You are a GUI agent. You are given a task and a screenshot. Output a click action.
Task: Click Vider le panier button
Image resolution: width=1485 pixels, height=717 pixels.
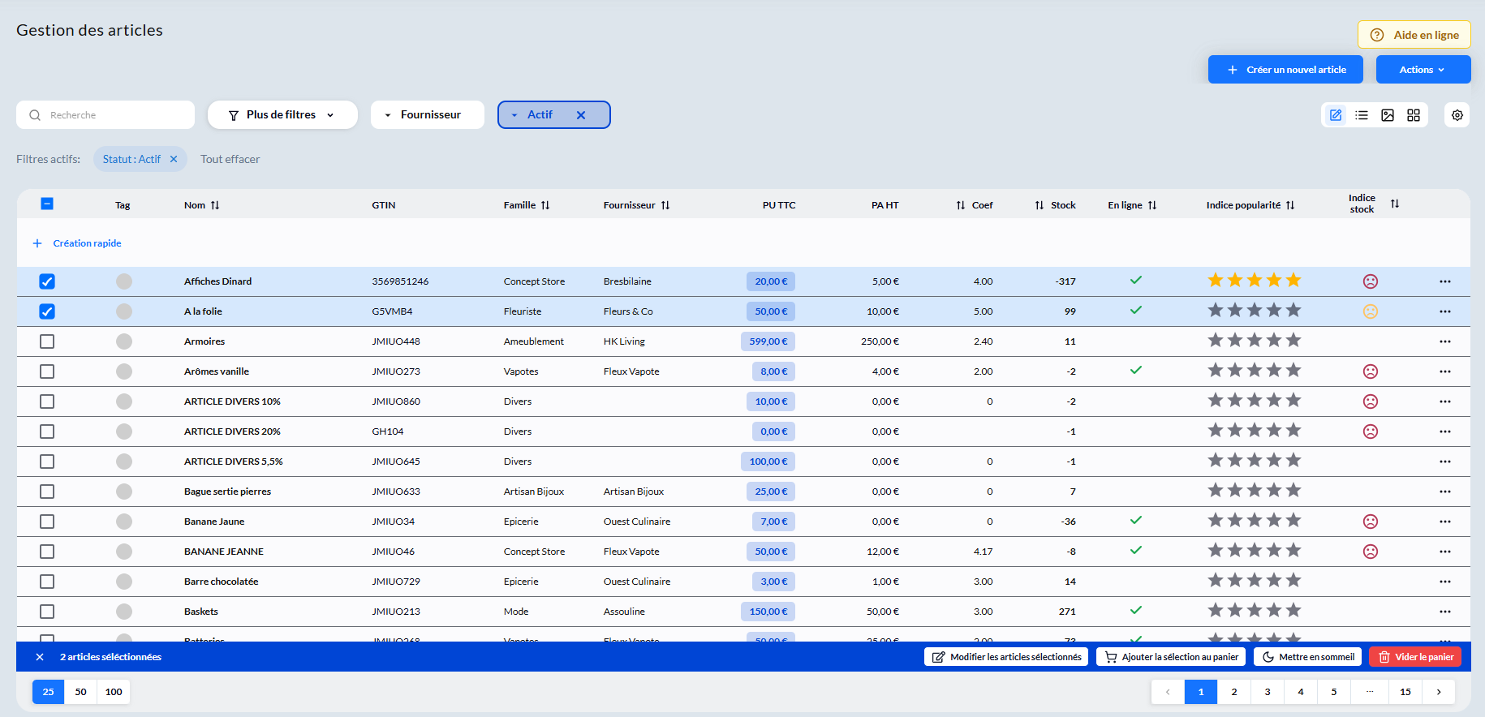pyautogui.click(x=1415, y=657)
